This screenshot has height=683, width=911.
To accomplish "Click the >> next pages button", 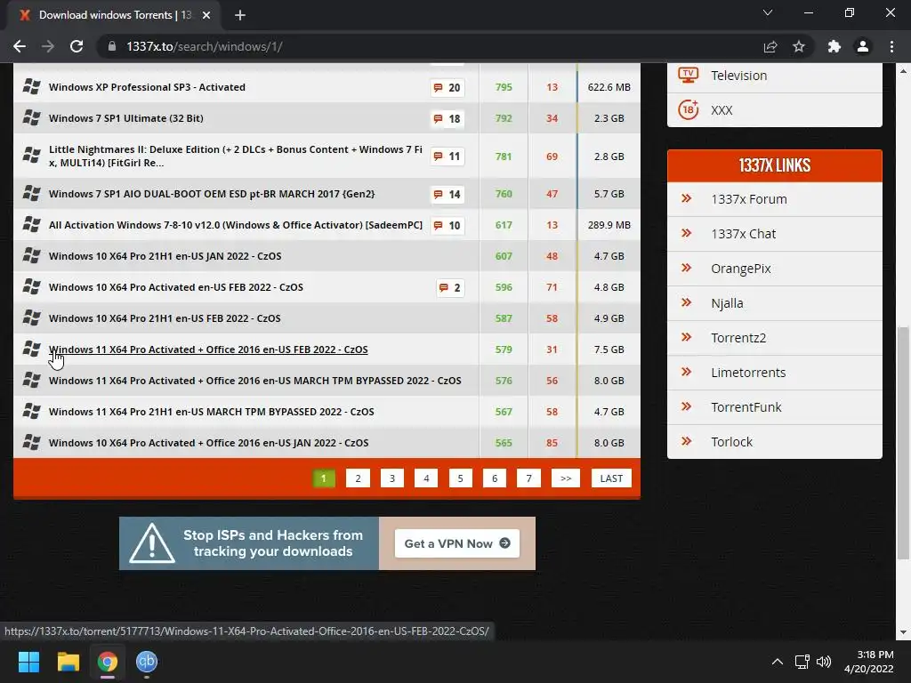I will point(566,478).
